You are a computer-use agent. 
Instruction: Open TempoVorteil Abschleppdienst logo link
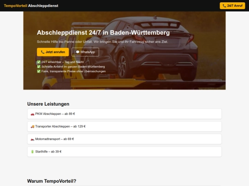click(31, 6)
